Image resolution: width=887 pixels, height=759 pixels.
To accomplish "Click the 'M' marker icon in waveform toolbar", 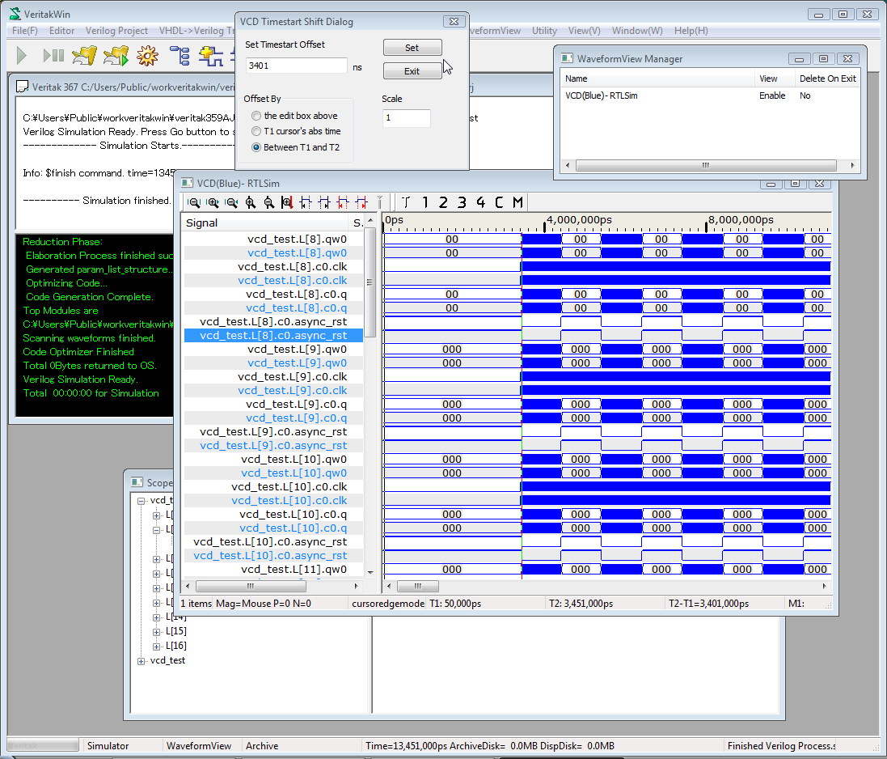I will [517, 202].
